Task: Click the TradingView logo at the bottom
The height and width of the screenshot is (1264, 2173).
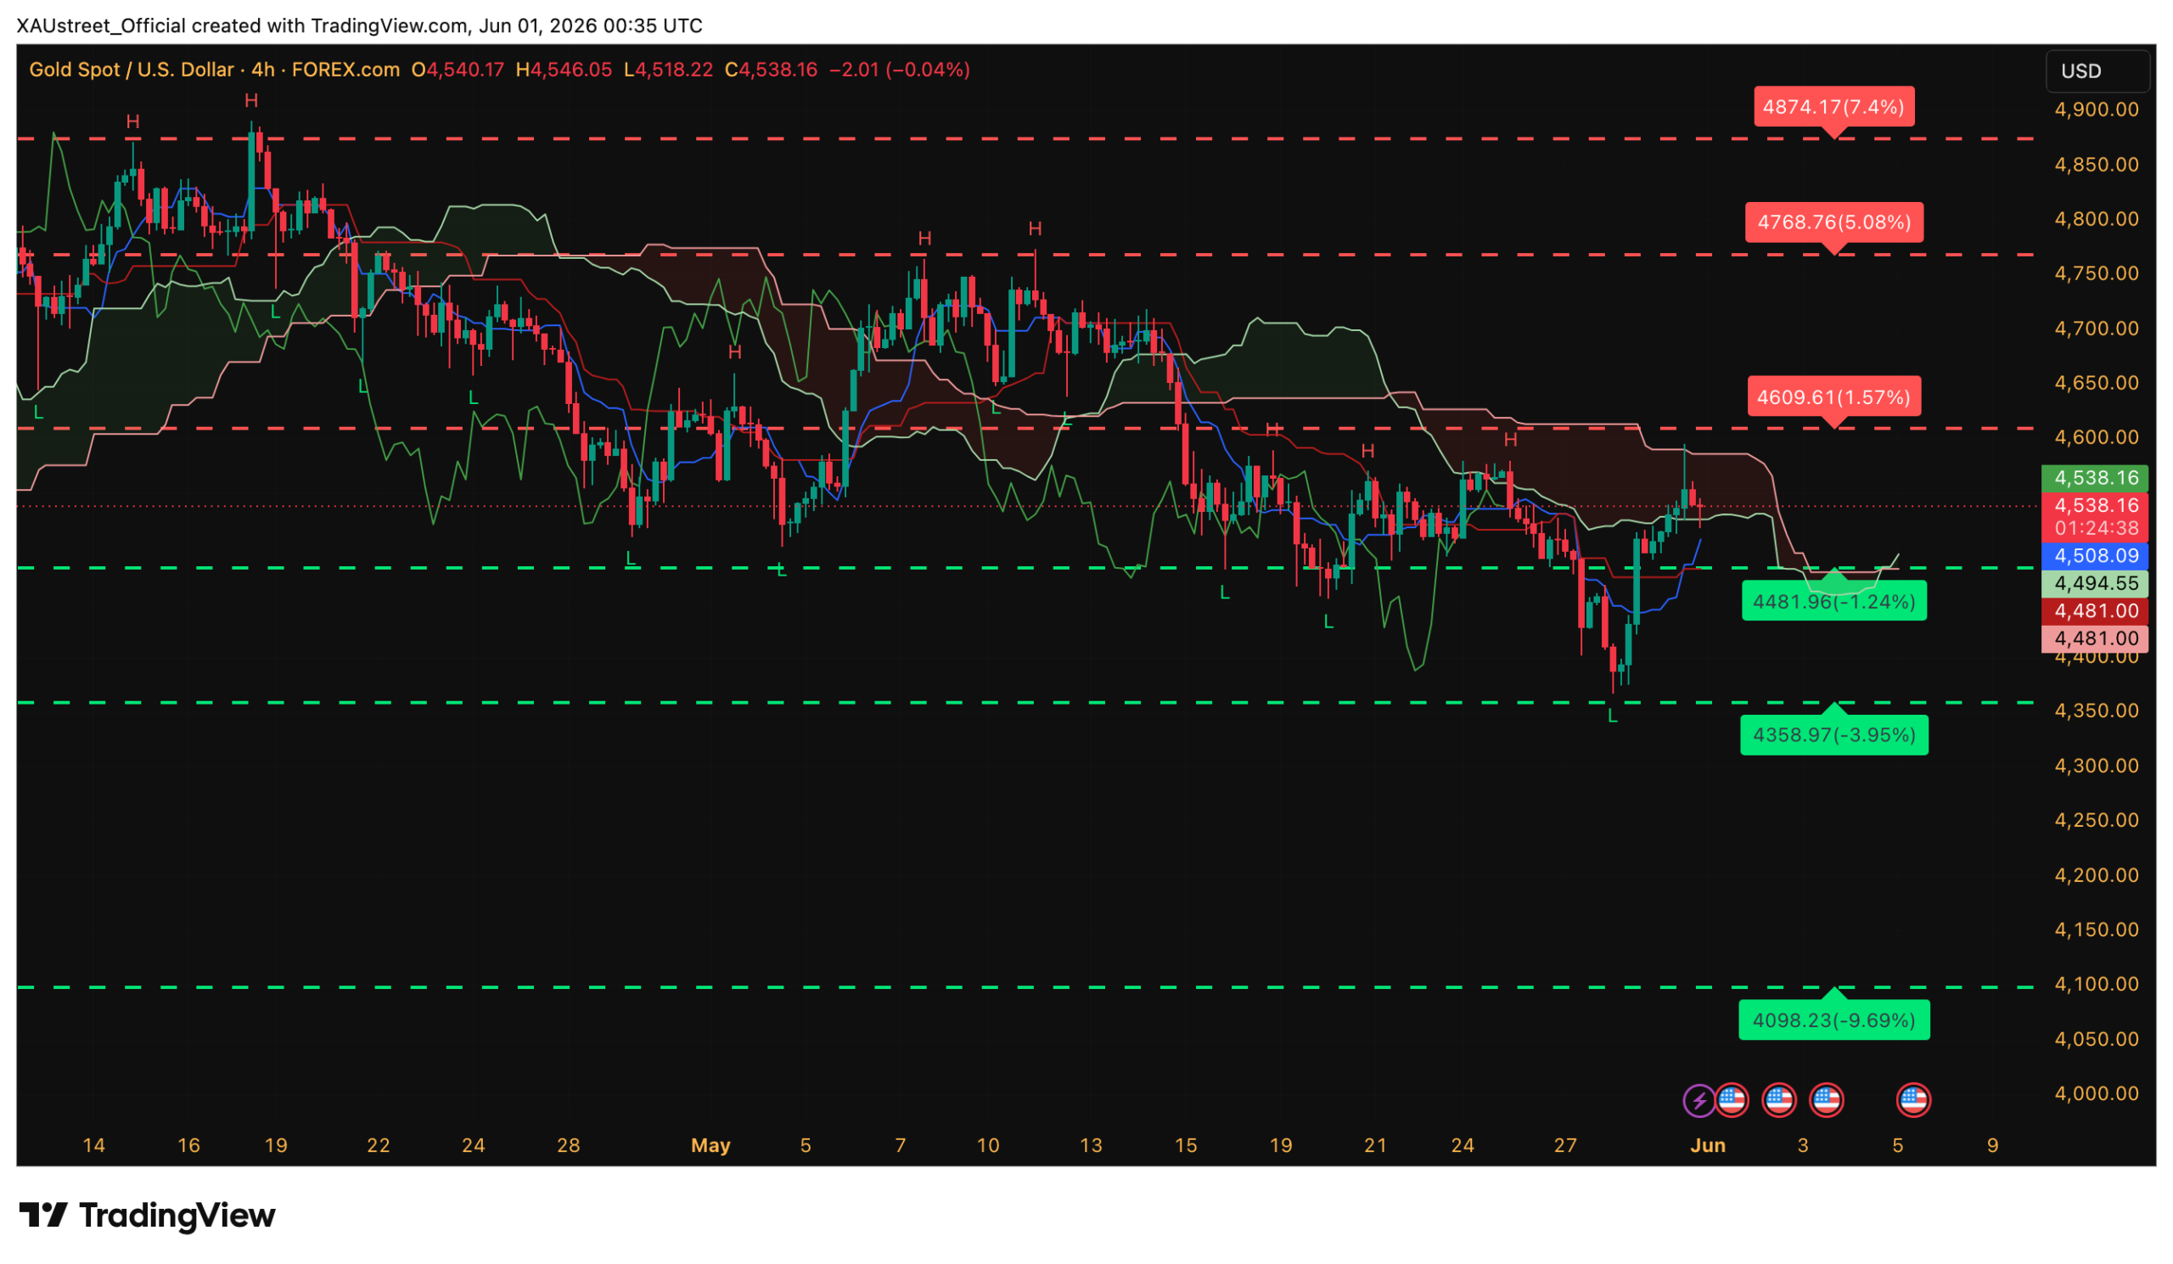Action: pyautogui.click(x=147, y=1216)
